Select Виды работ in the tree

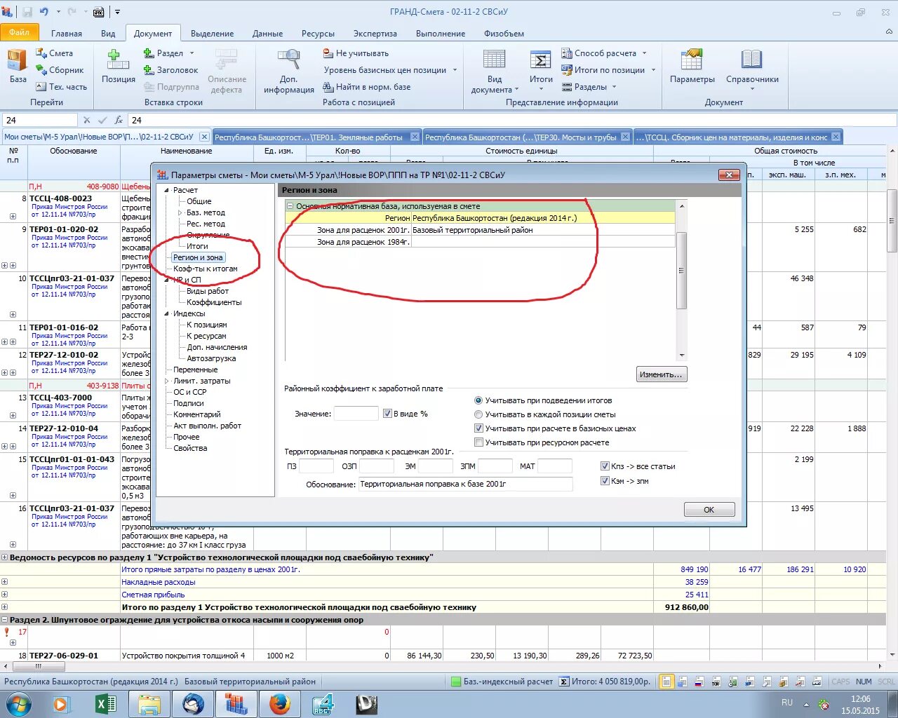208,291
